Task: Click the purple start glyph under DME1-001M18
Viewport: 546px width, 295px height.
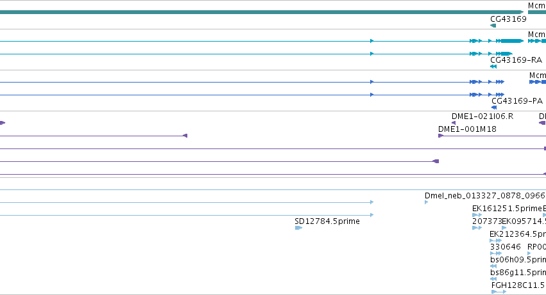Action: pyautogui.click(x=441, y=136)
